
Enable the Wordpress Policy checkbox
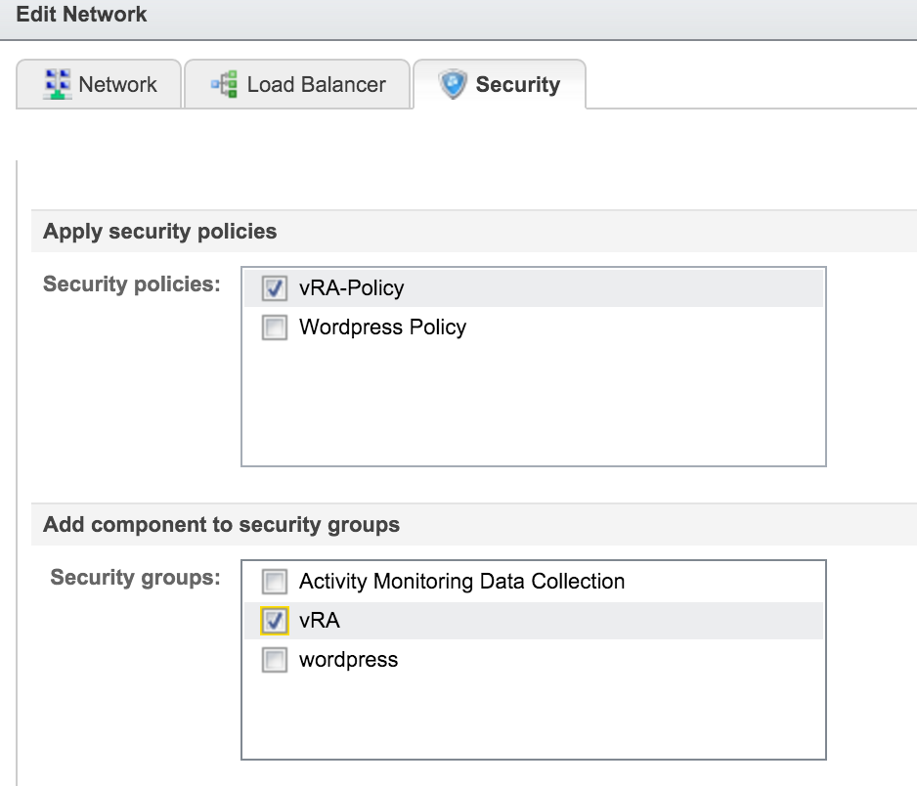pos(275,327)
